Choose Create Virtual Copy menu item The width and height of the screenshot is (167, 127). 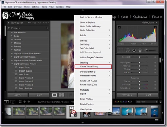pyautogui.click(x=93, y=66)
